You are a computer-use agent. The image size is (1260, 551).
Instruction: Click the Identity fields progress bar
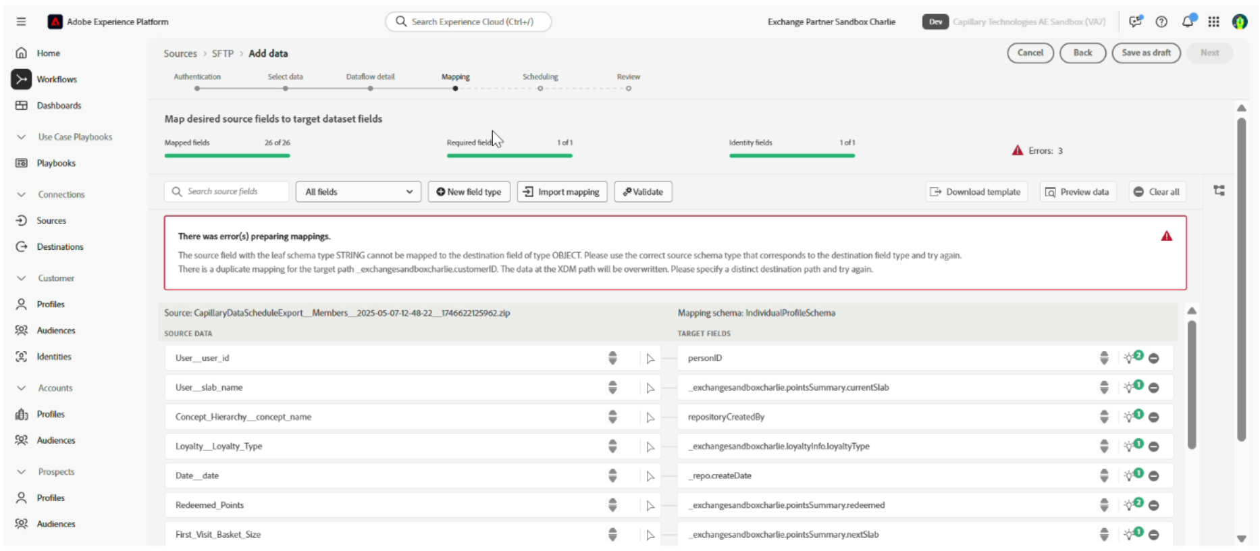tap(791, 155)
